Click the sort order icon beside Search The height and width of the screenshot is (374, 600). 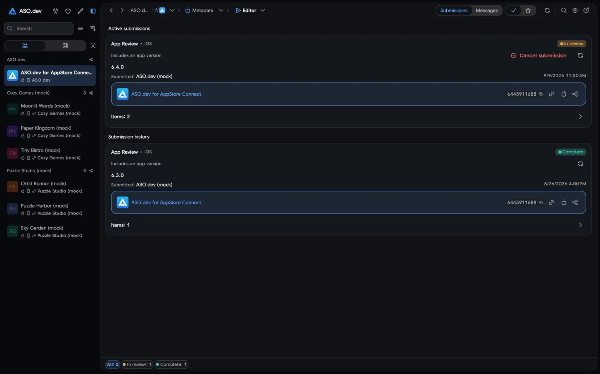93,28
